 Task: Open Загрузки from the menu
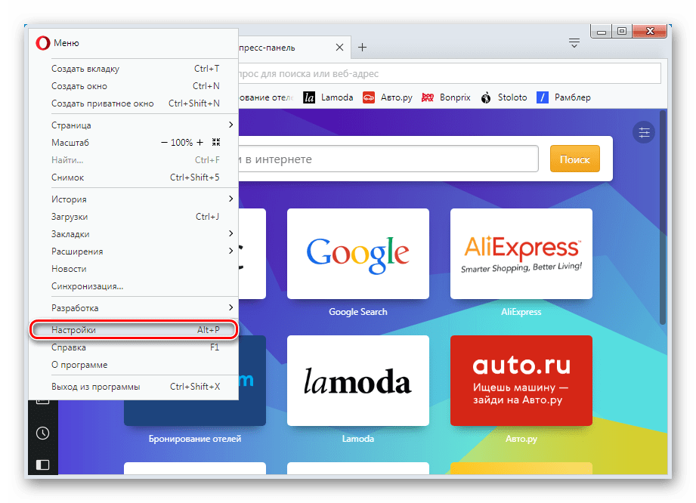(134, 217)
